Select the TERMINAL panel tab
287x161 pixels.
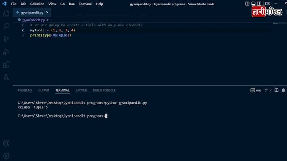pos(62,90)
